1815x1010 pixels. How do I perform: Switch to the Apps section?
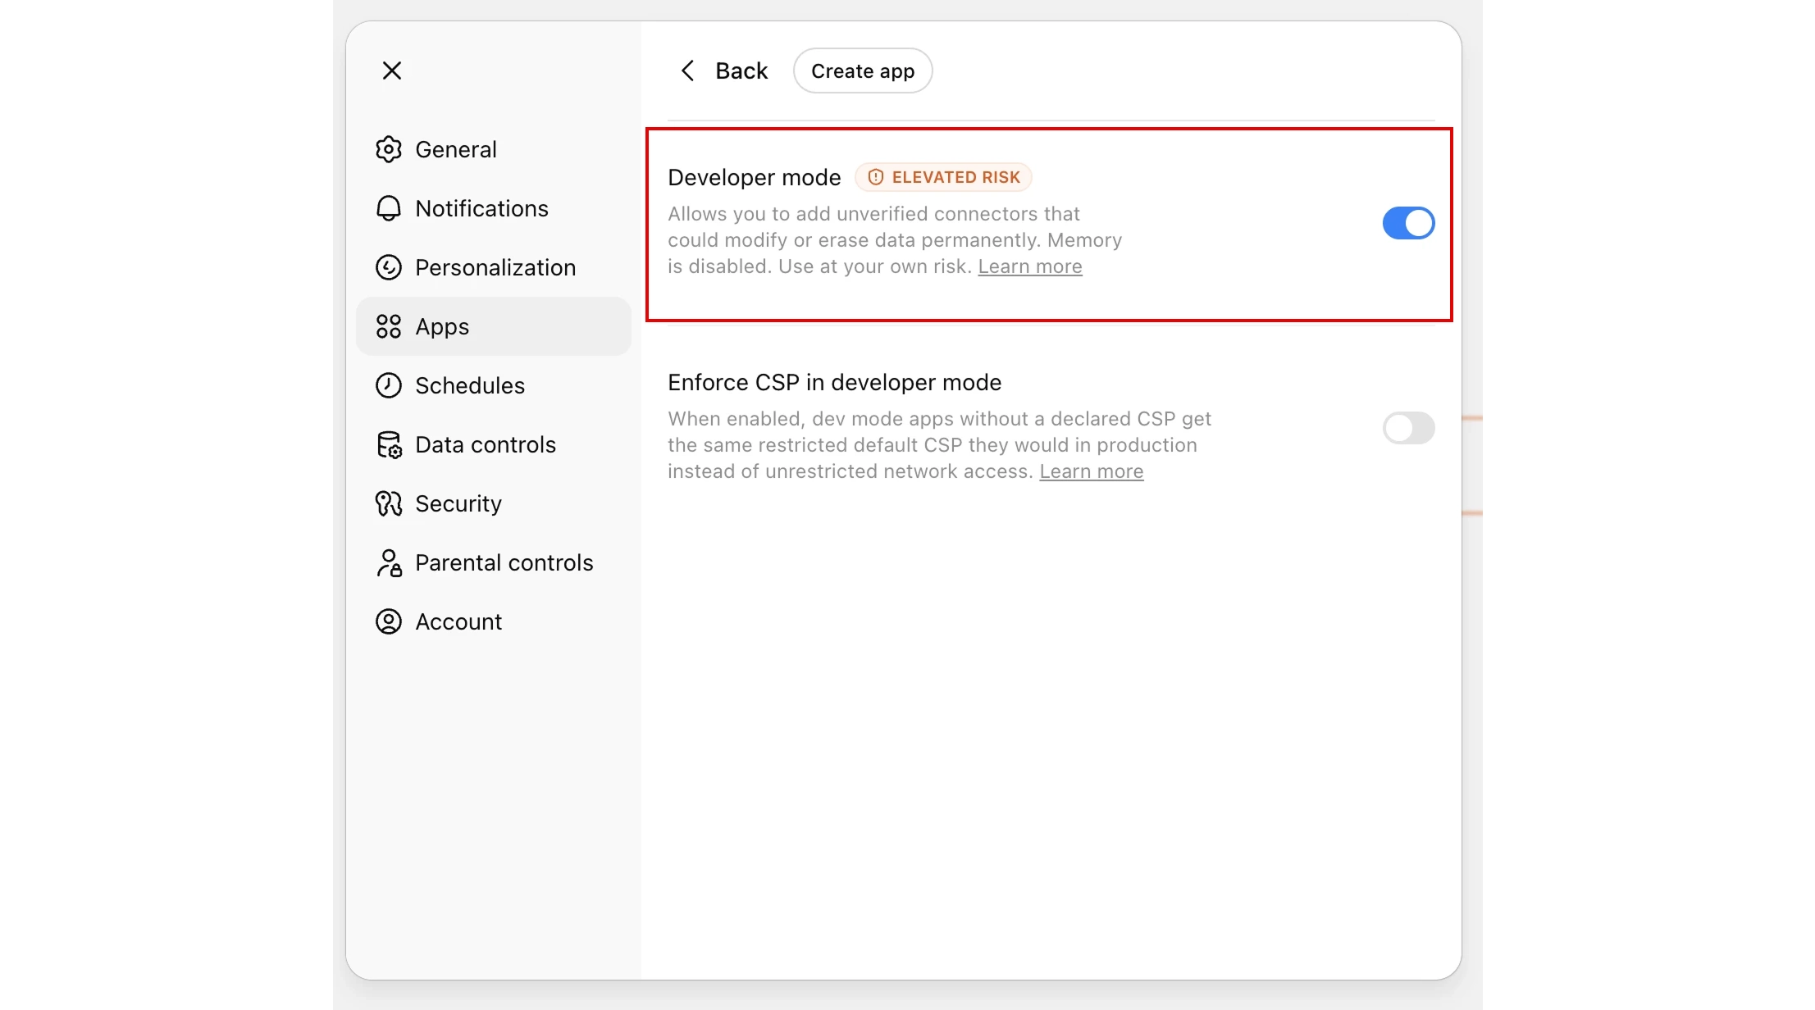pos(441,325)
